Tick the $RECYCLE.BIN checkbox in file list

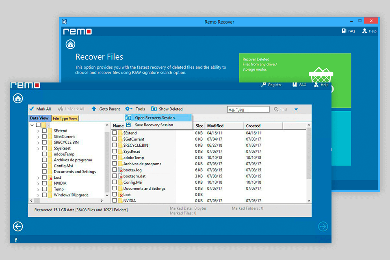pos(115,145)
